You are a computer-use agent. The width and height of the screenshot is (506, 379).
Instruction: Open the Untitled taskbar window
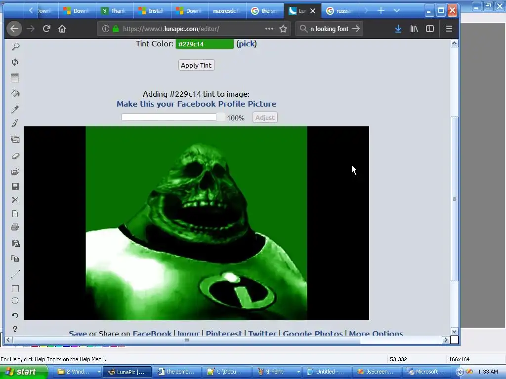[326, 372]
